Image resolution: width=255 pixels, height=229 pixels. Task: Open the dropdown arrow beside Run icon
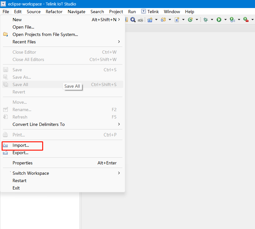coord(225,20)
